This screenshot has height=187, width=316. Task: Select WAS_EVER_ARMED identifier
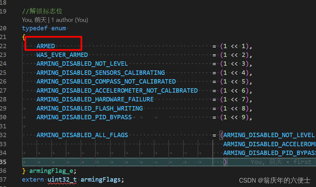point(62,55)
